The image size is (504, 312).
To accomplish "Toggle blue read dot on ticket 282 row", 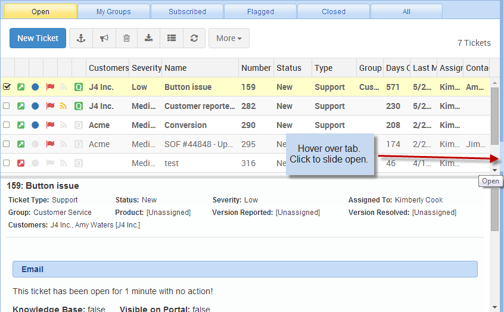I will pyautogui.click(x=35, y=106).
